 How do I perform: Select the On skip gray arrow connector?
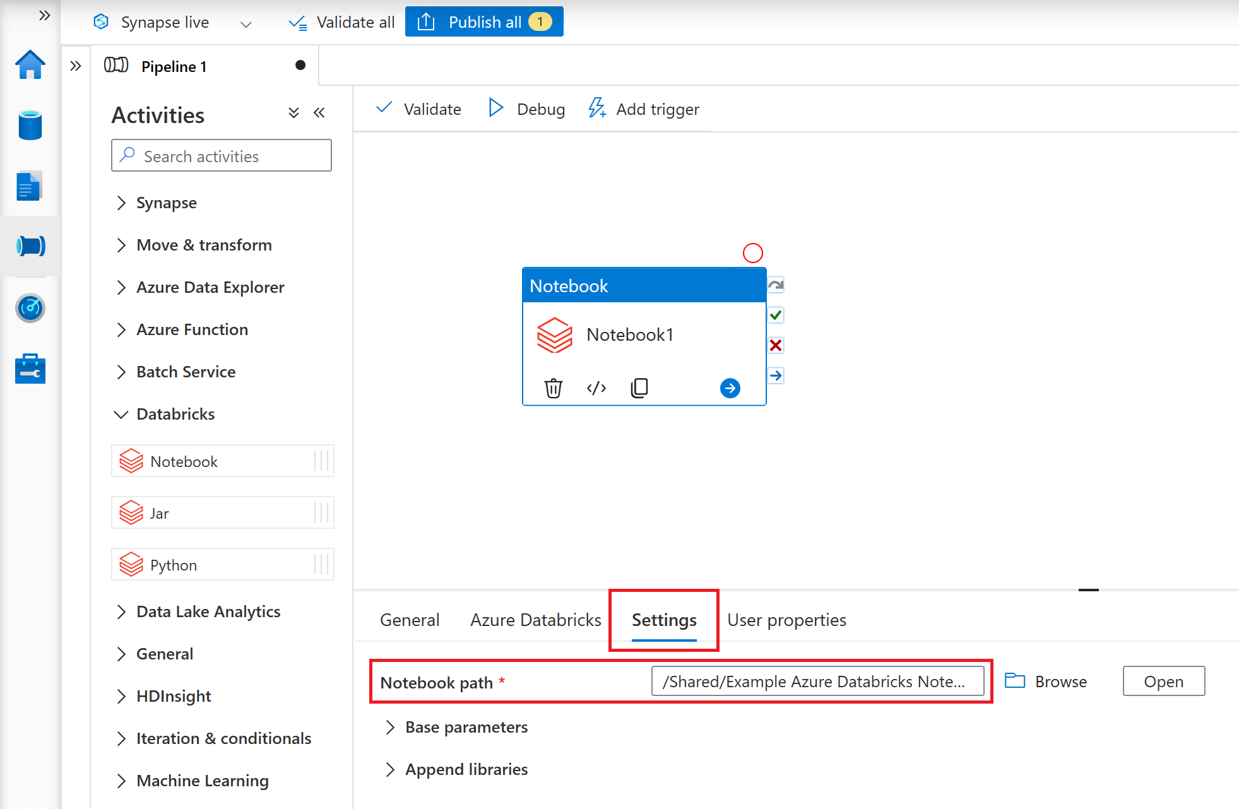pyautogui.click(x=776, y=285)
